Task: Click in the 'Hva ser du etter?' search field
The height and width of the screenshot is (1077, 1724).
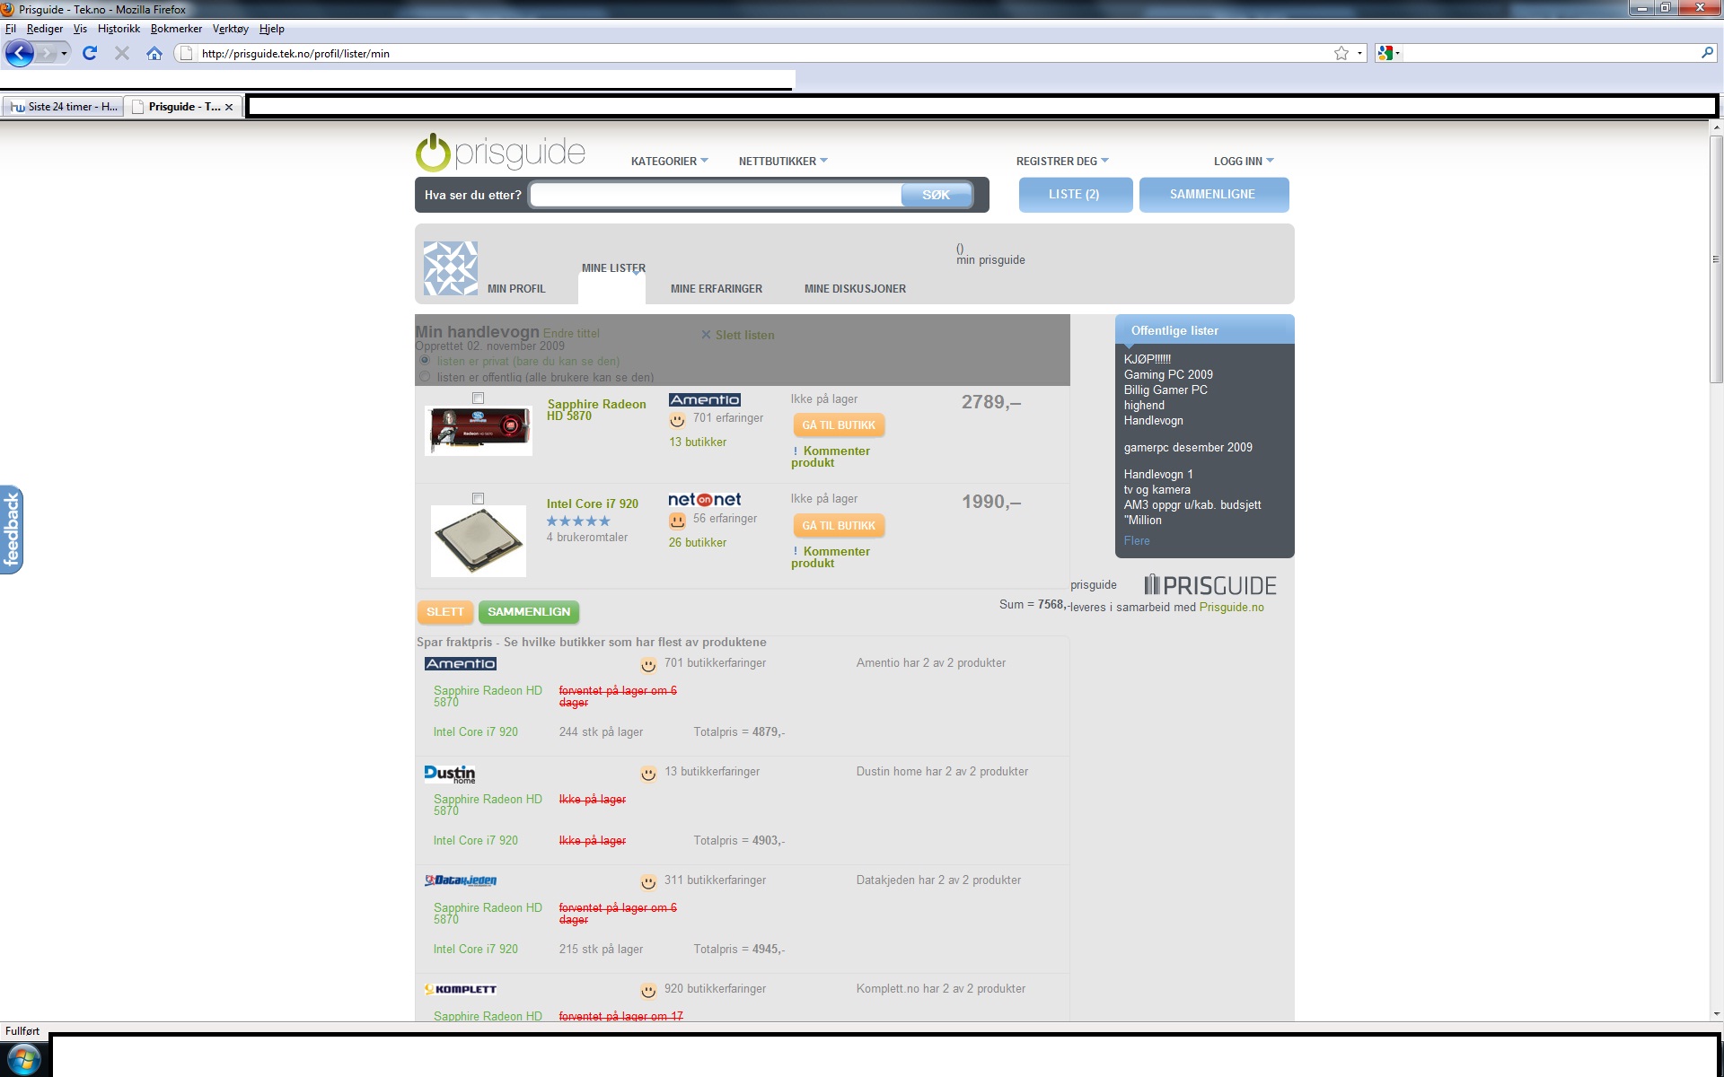Action: (x=716, y=195)
